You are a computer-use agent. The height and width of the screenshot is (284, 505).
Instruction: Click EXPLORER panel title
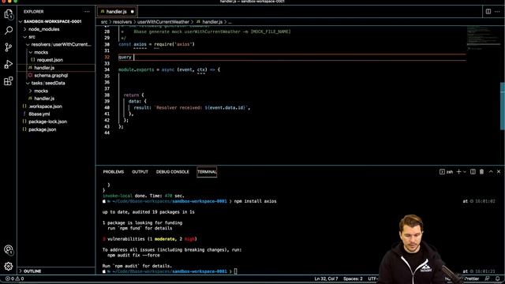pos(33,12)
